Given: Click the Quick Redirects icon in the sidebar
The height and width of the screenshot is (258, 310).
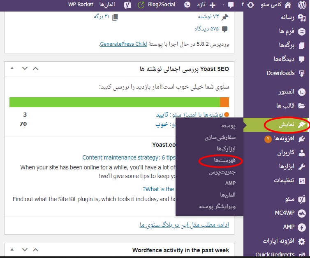Looking at the screenshot, I should (x=302, y=254).
